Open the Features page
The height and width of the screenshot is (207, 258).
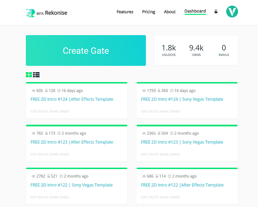pyautogui.click(x=125, y=12)
